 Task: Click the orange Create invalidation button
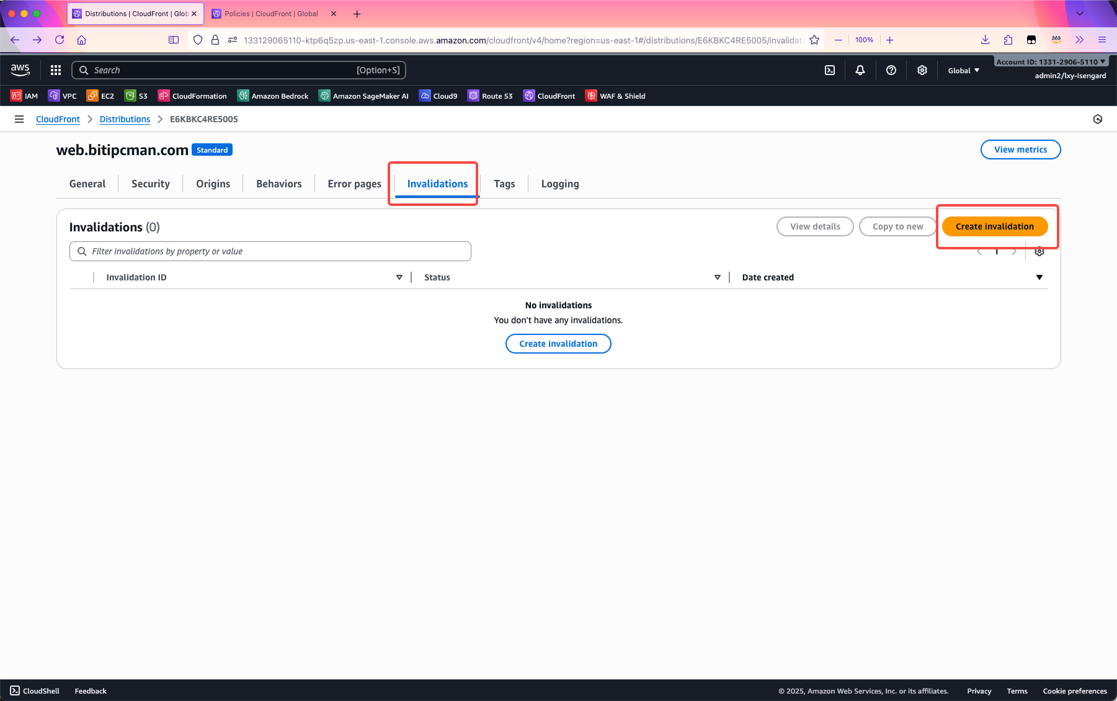coord(994,226)
